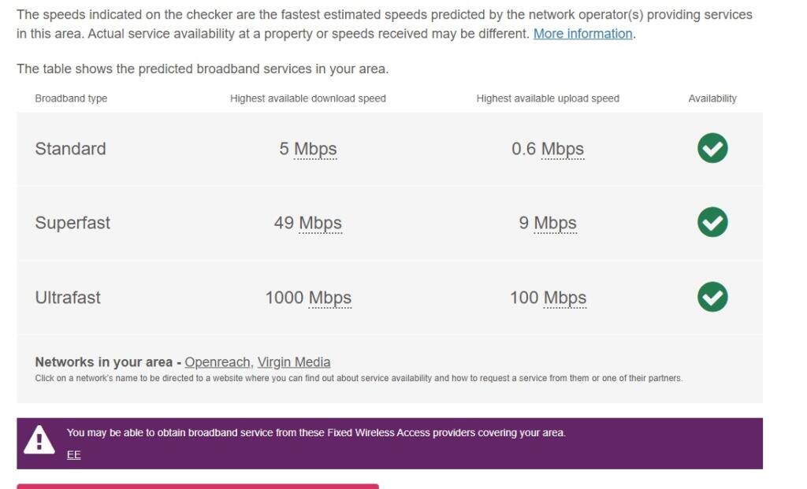Image resolution: width=807 pixels, height=489 pixels.
Task: Select the Highest available download speed header
Action: pos(308,98)
